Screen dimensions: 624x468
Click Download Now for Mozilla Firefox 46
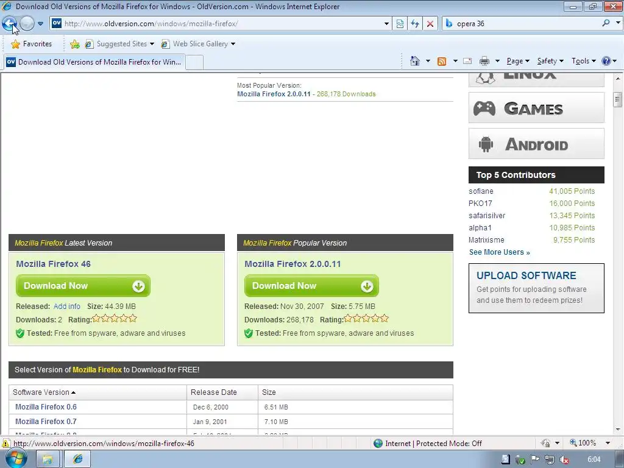[83, 286]
